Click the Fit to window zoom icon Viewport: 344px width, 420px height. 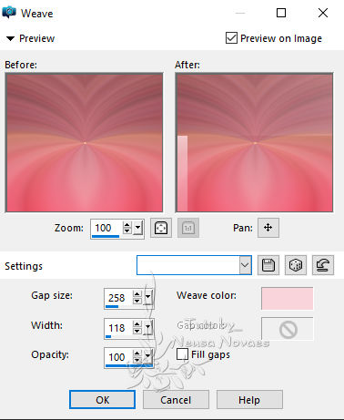coord(161,228)
